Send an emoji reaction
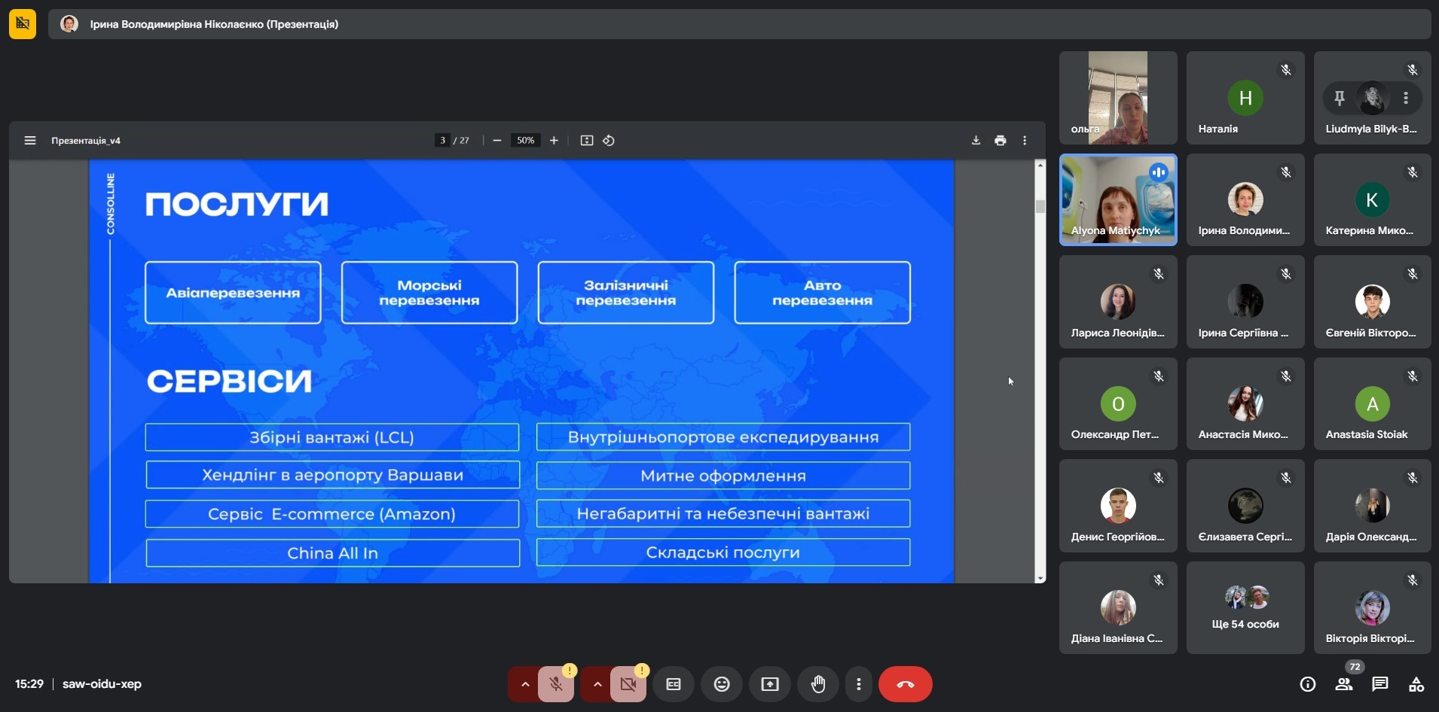The height and width of the screenshot is (712, 1439). pos(722,684)
